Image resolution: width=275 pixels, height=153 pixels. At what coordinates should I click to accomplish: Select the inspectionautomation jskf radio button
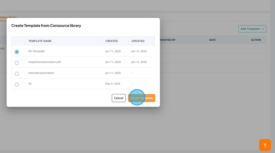coord(17,63)
